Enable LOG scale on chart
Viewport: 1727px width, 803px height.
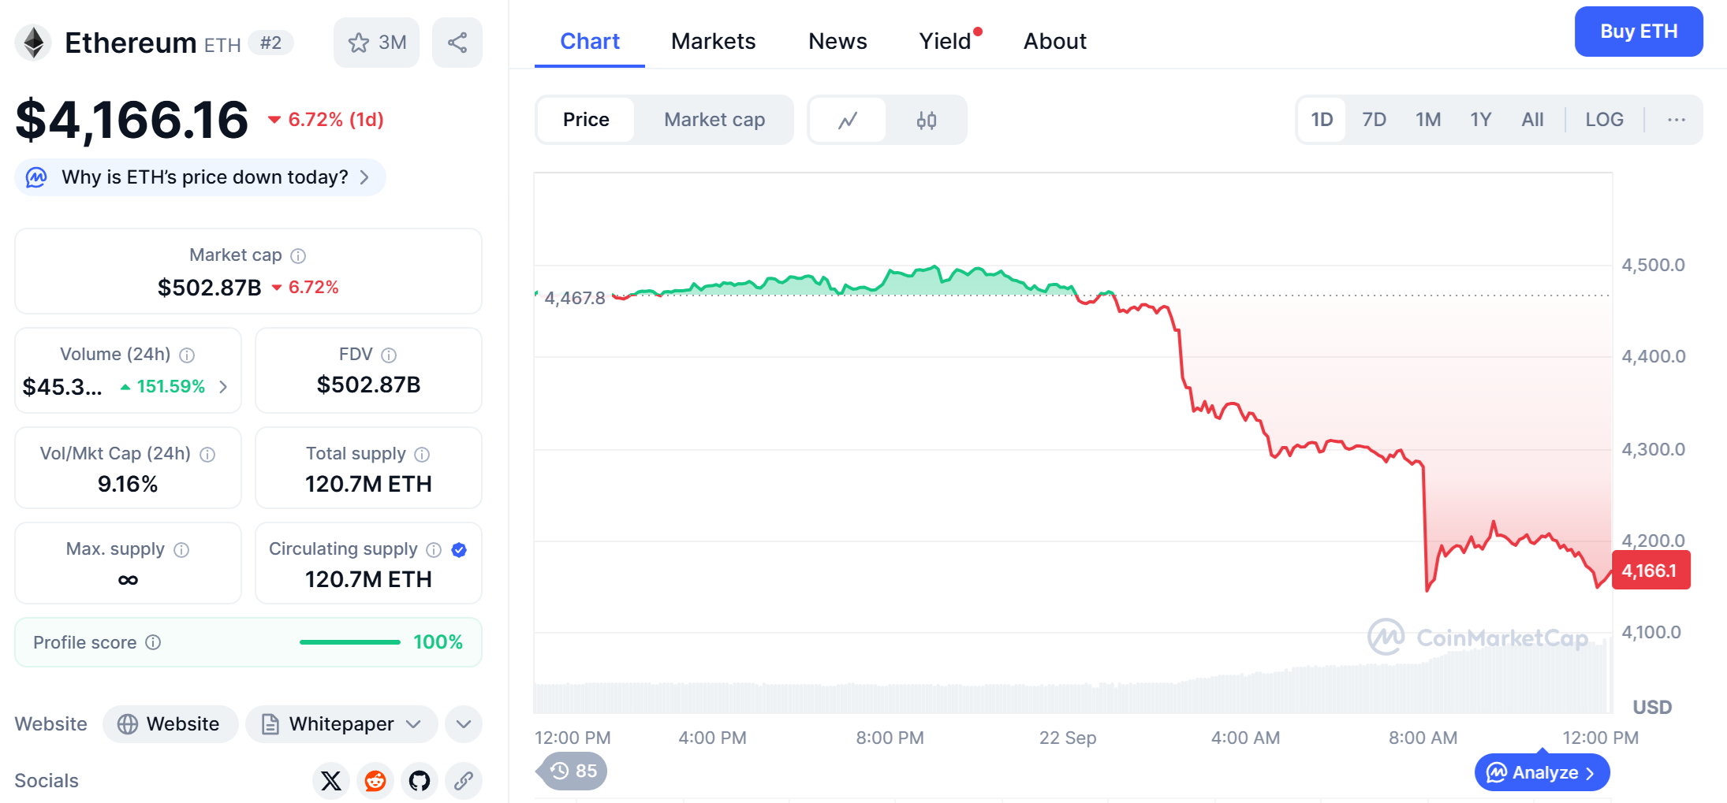[1604, 120]
